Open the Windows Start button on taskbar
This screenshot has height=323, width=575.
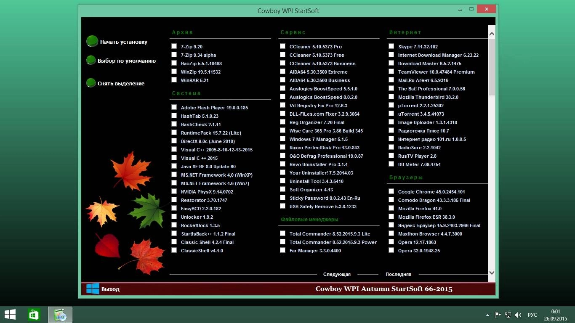(x=10, y=315)
